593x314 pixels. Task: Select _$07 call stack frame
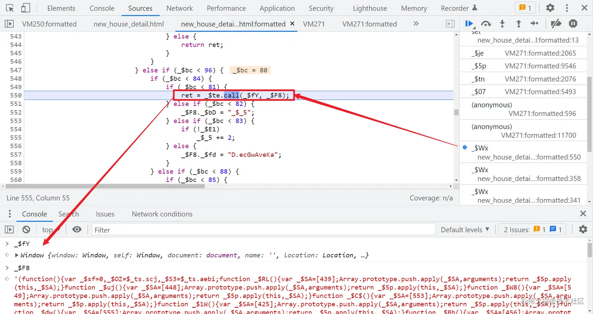coord(524,92)
